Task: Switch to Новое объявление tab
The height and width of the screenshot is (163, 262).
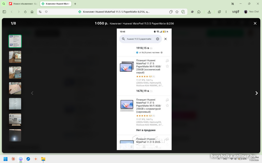Action: [23, 4]
